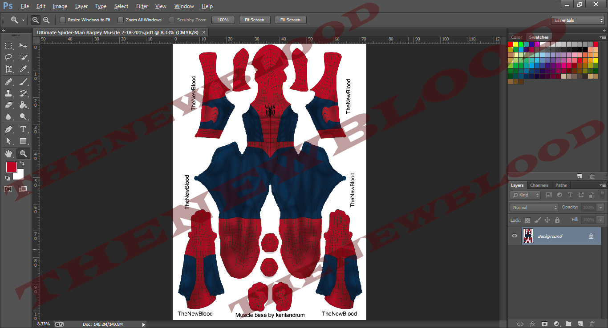The image size is (608, 328).
Task: Select the Healing Brush tool
Action: pyautogui.click(x=8, y=81)
